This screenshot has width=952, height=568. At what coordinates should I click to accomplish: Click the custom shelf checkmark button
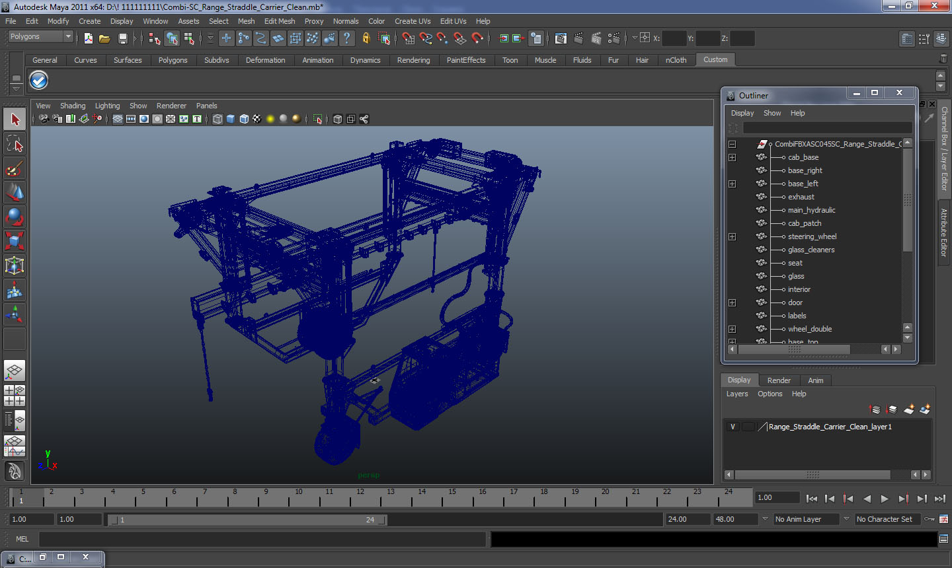click(x=39, y=81)
